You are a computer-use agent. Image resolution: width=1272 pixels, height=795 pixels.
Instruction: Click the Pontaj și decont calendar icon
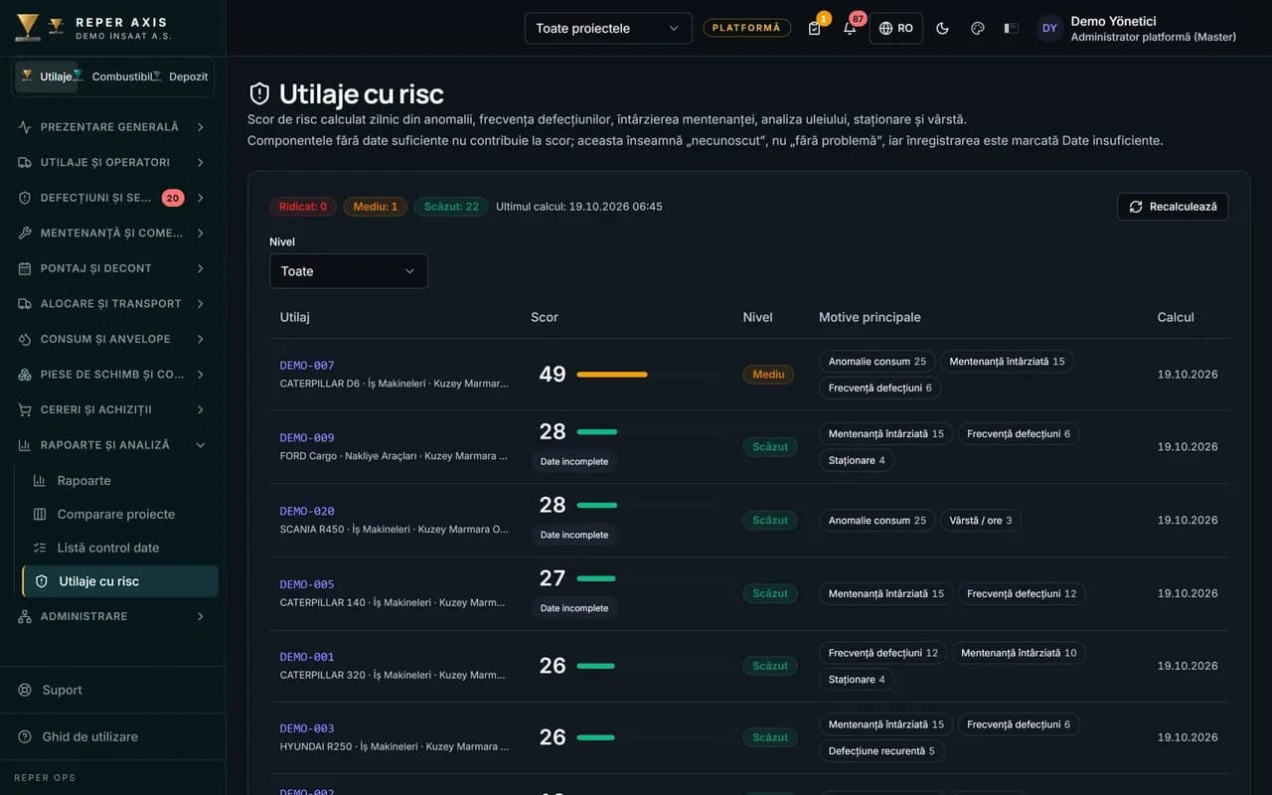pos(25,268)
